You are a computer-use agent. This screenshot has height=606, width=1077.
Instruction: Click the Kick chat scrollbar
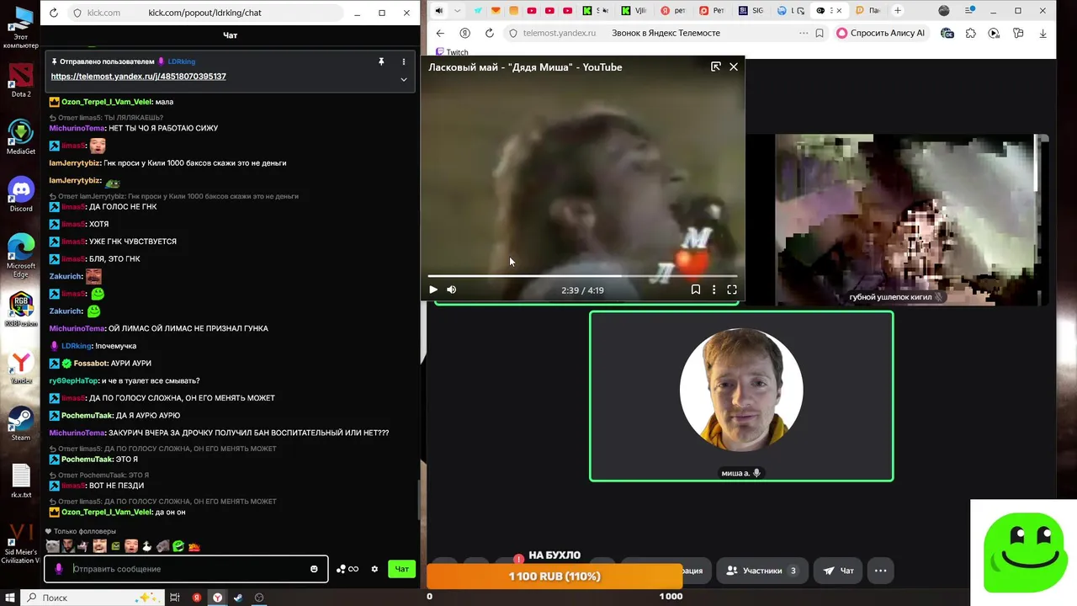click(418, 499)
